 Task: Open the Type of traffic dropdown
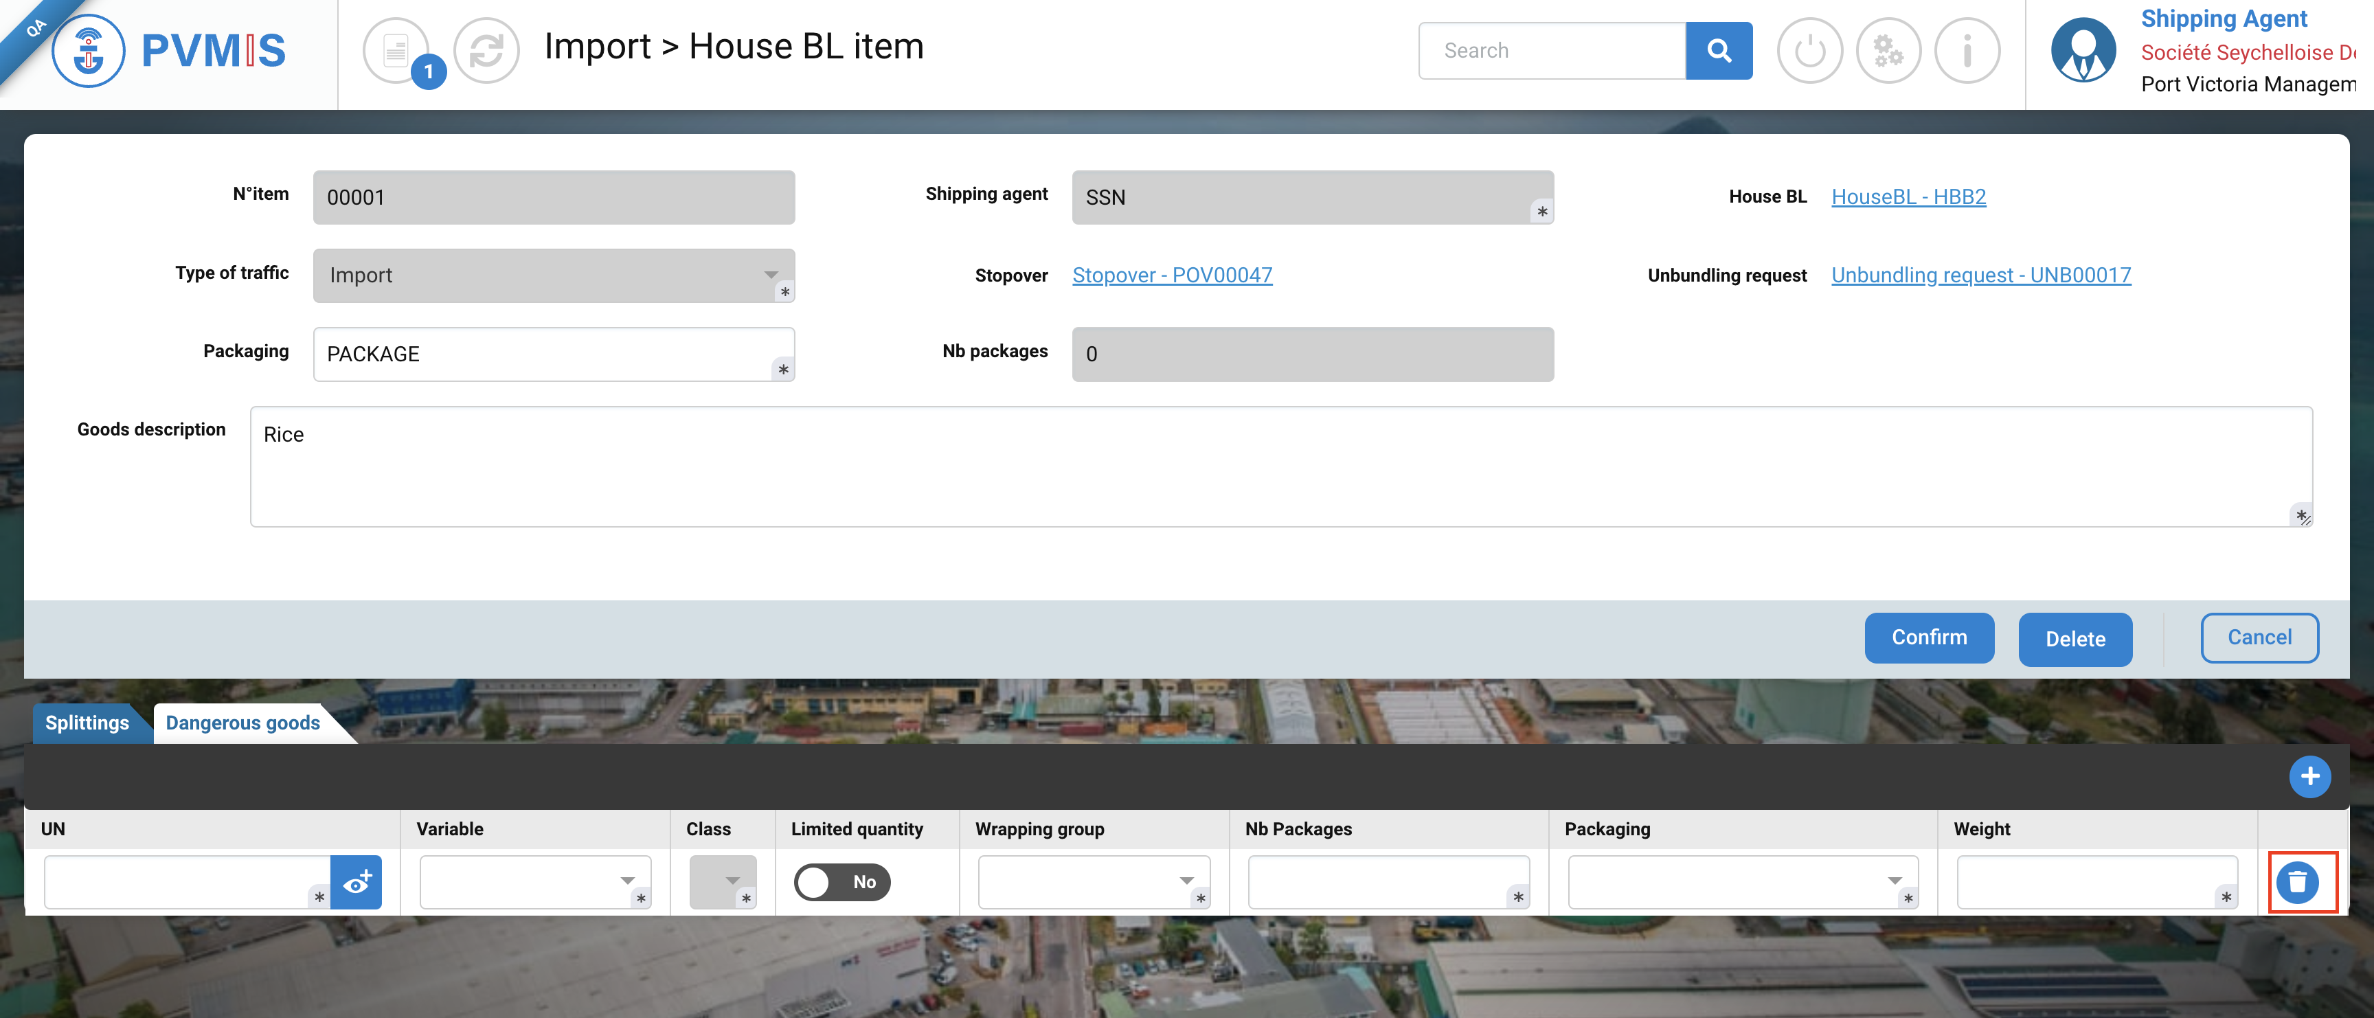(553, 275)
